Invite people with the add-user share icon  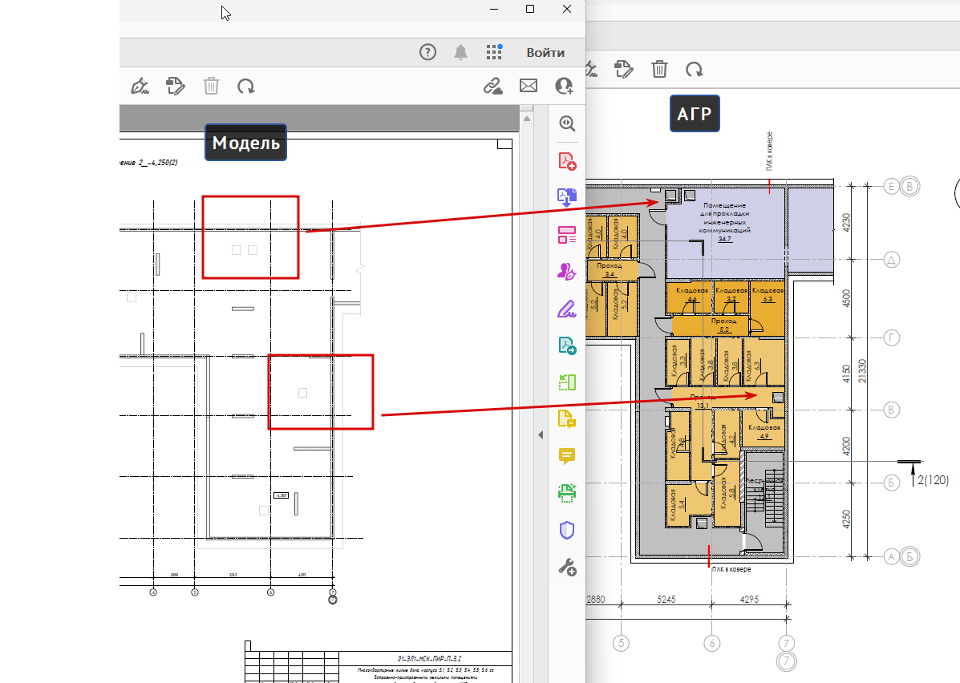tap(564, 86)
